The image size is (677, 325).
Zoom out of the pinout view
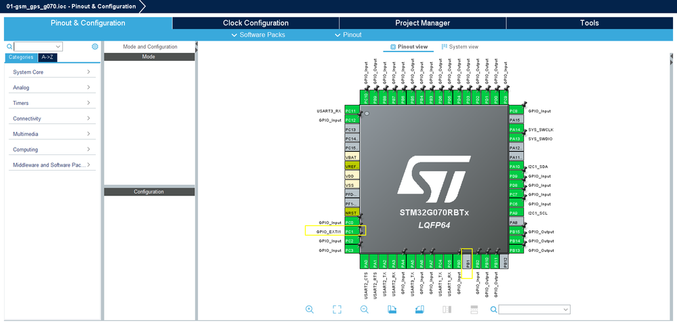[365, 309]
